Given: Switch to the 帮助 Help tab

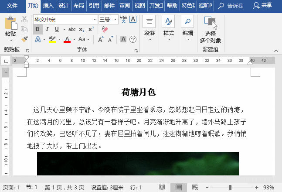Looking at the screenshot, I should 172,6.
